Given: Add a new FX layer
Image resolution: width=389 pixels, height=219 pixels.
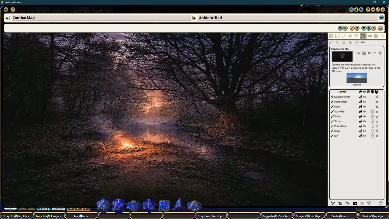Looking at the screenshot, I should [x=347, y=203].
